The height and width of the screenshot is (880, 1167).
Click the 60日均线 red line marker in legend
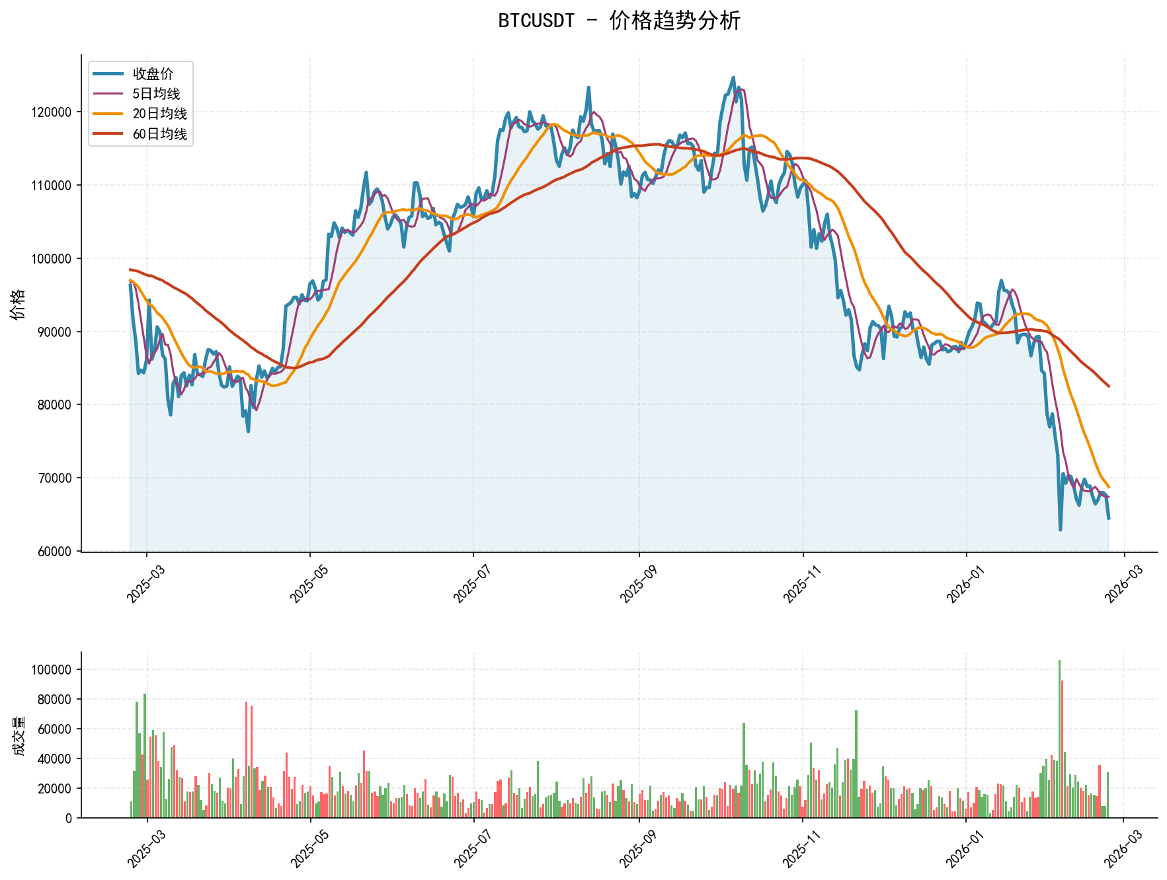109,133
